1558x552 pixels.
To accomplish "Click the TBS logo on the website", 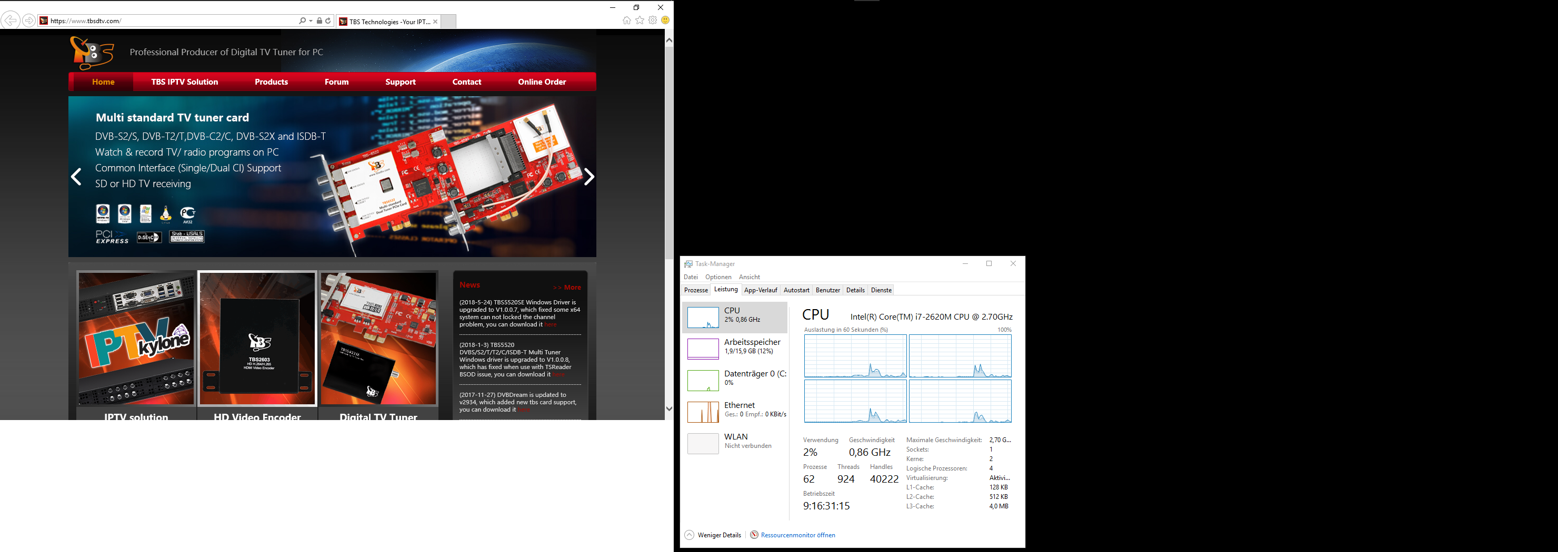I will click(92, 53).
